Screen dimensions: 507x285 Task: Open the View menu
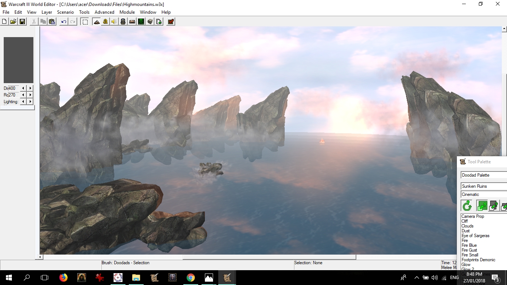[x=32, y=12]
